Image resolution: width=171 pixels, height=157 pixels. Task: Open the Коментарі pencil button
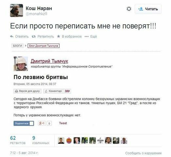tap(53, 91)
